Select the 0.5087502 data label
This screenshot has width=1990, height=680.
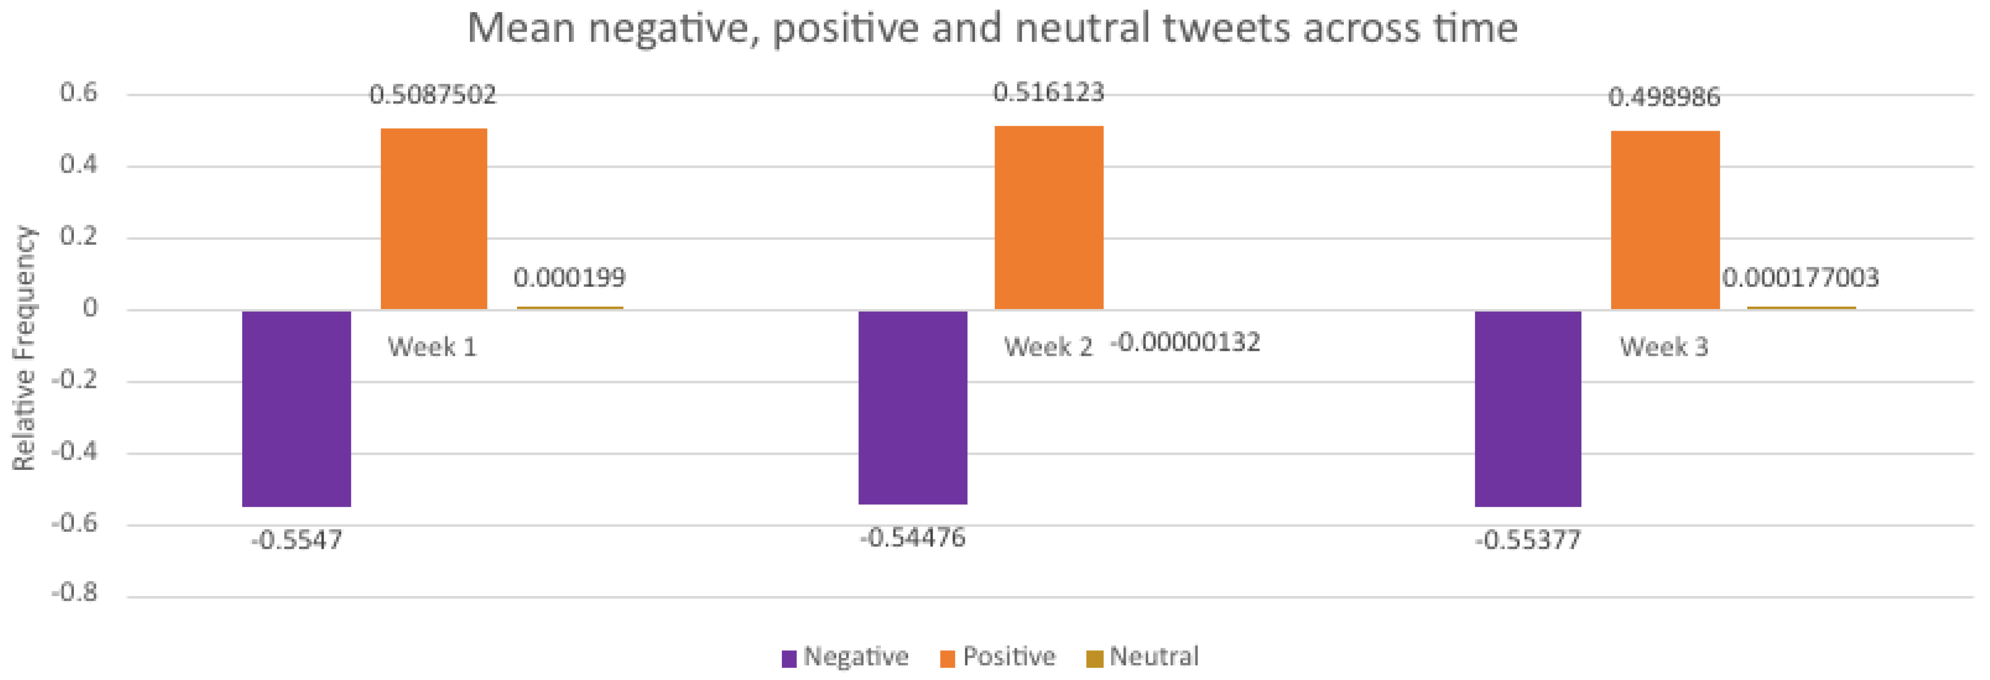click(433, 95)
